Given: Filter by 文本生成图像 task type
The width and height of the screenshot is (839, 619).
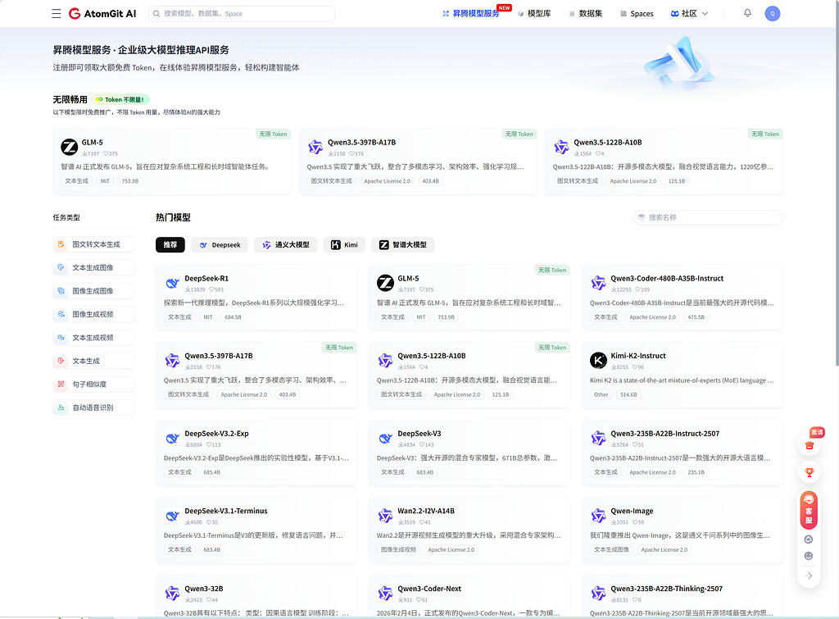Looking at the screenshot, I should [93, 268].
